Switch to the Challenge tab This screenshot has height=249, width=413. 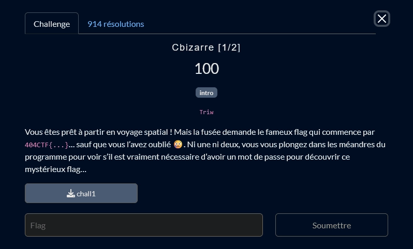[x=52, y=24]
